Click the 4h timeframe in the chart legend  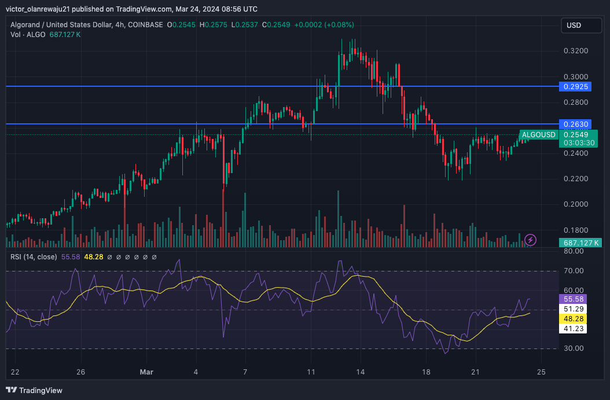tap(120, 25)
